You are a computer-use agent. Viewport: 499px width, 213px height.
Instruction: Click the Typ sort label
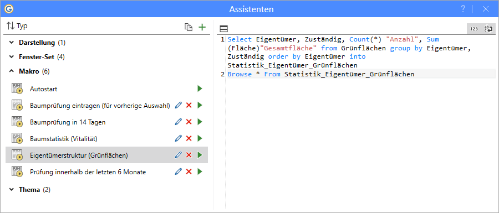pos(22,27)
